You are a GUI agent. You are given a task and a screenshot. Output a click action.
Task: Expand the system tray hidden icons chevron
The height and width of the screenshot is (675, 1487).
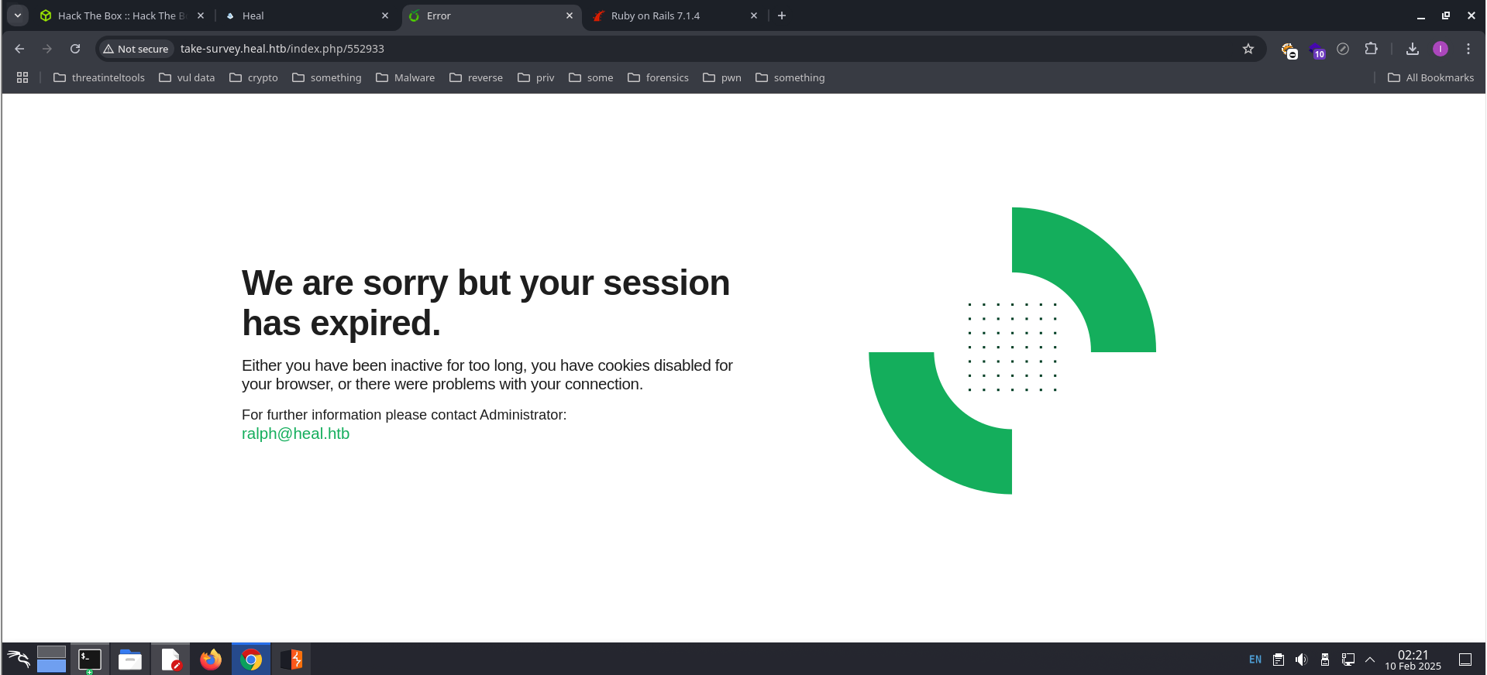pos(1369,660)
